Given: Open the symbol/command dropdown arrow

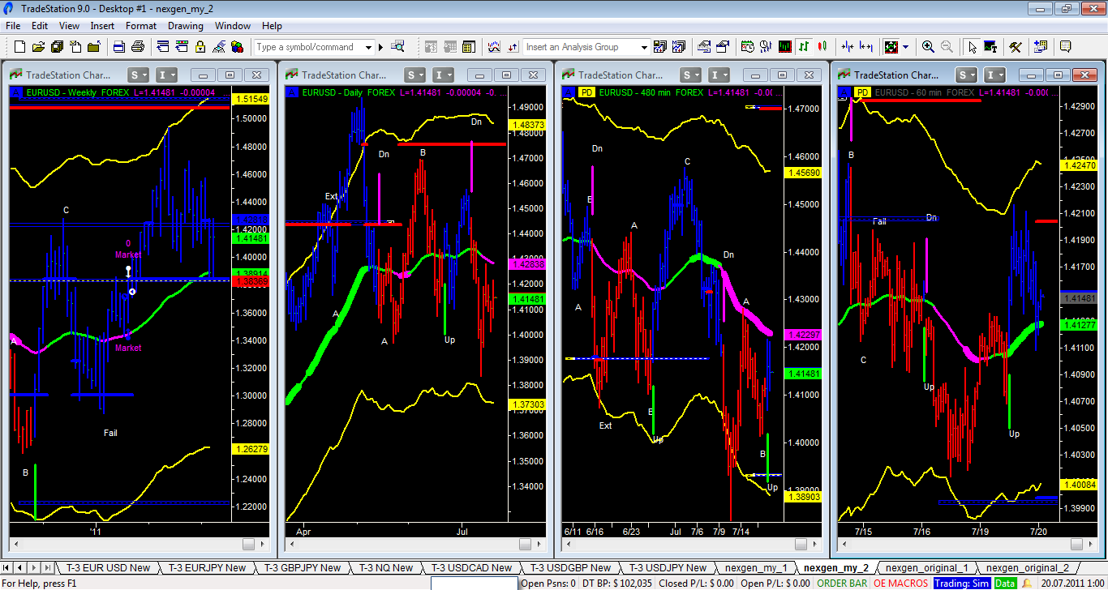Looking at the screenshot, I should click(369, 48).
